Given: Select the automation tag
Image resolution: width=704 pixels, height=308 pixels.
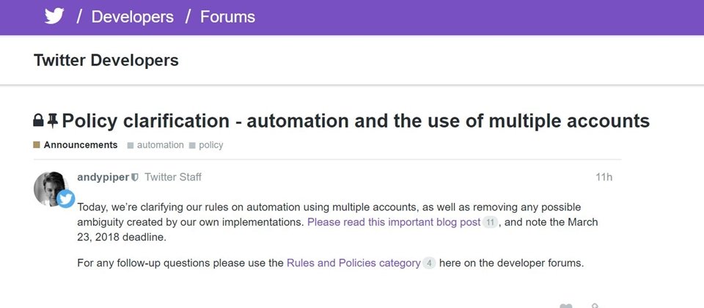Looking at the screenshot, I should click(161, 145).
